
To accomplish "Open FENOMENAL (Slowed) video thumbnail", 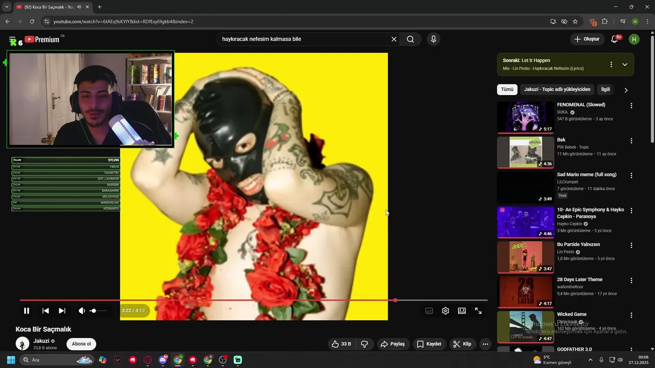I will point(526,117).
